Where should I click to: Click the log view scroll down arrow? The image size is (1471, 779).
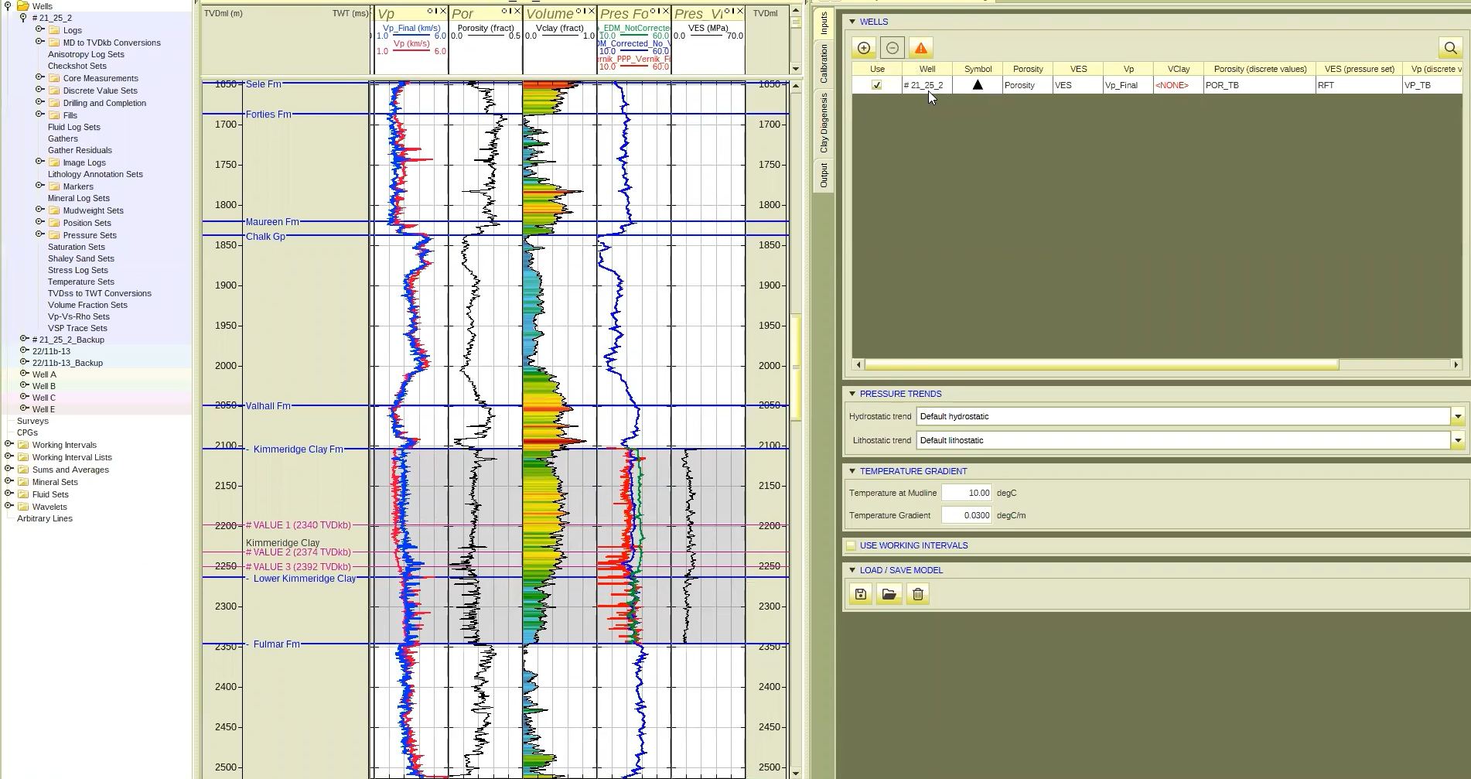click(x=795, y=772)
